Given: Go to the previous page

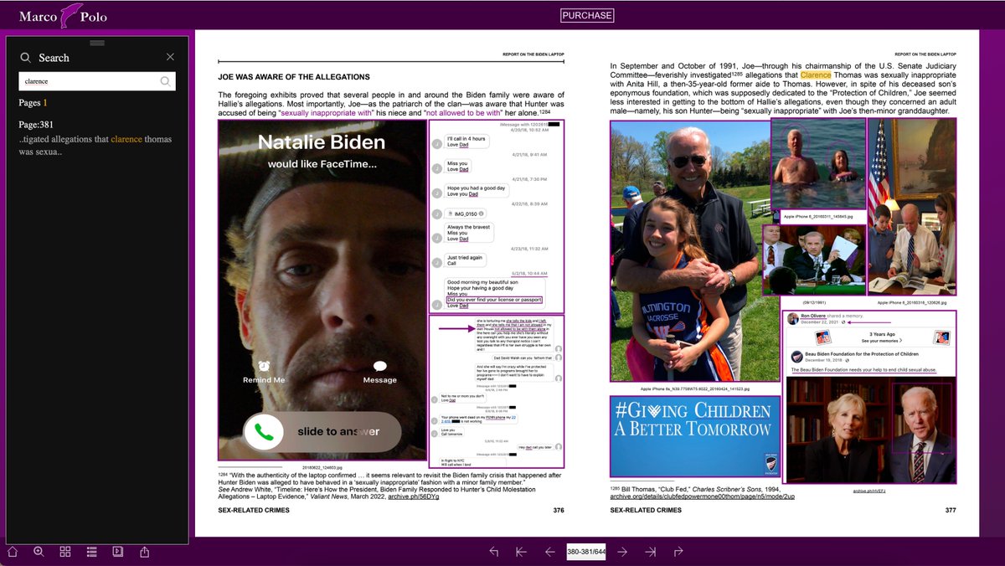Looking at the screenshot, I should tap(550, 552).
